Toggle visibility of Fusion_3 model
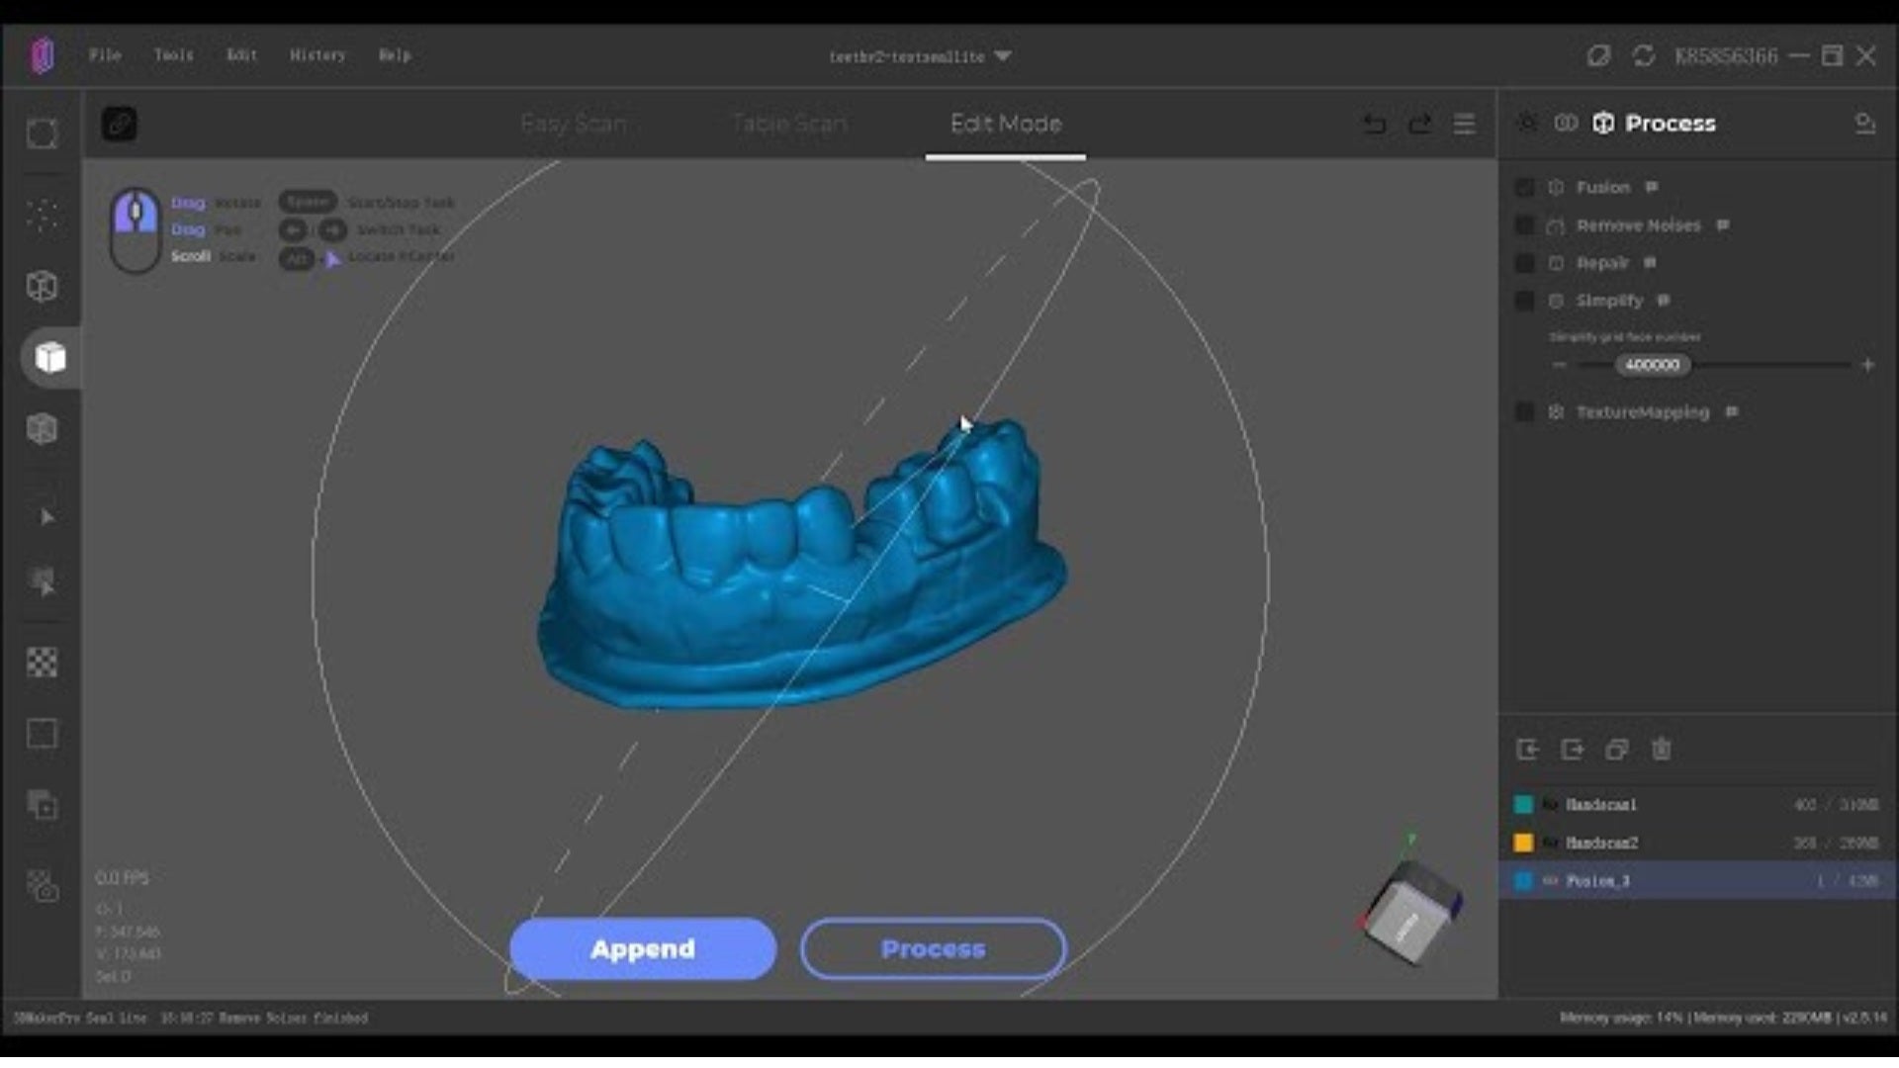 (1550, 882)
